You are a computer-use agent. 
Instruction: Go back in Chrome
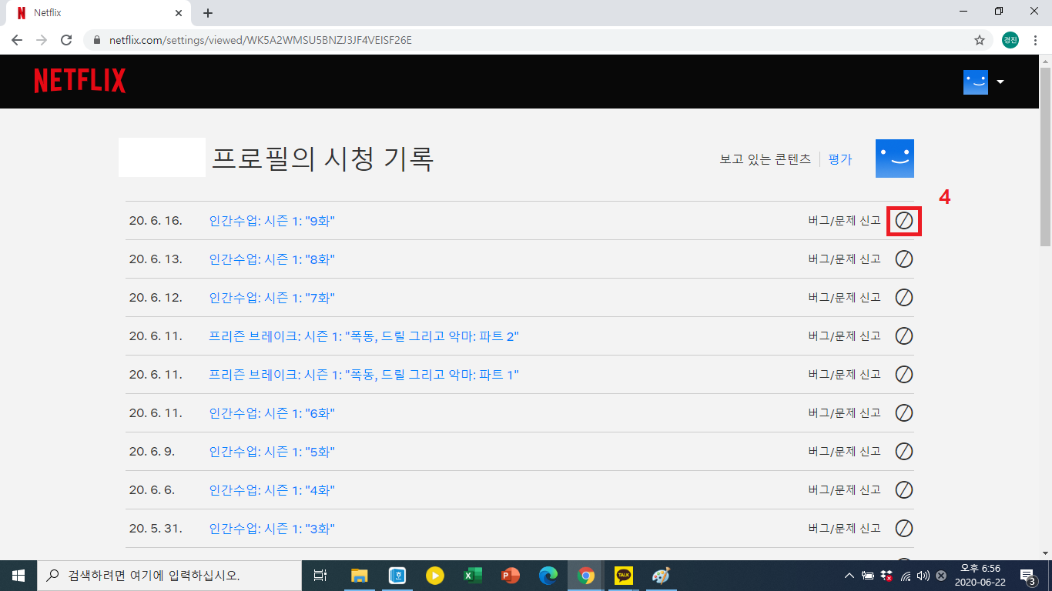coord(17,40)
